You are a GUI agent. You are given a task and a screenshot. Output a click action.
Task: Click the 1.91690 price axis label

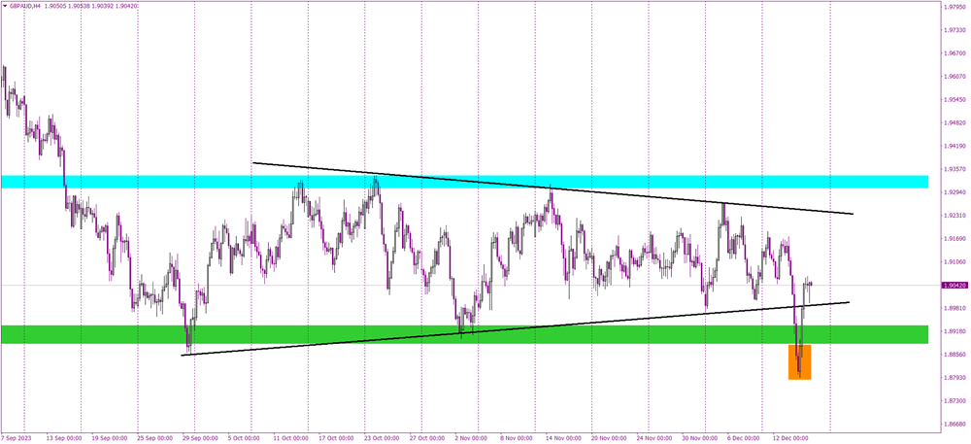[955, 239]
